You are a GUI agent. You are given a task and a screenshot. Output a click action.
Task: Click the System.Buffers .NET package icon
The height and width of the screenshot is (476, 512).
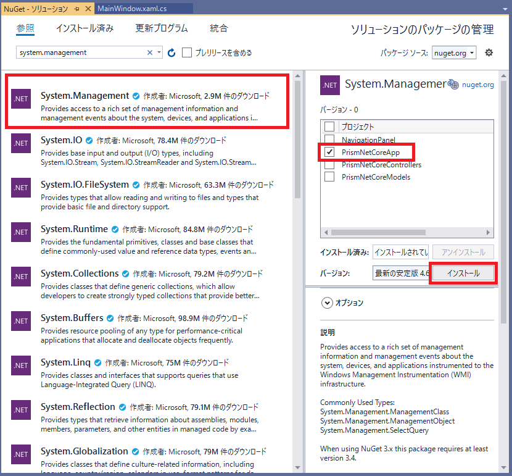[x=21, y=321]
